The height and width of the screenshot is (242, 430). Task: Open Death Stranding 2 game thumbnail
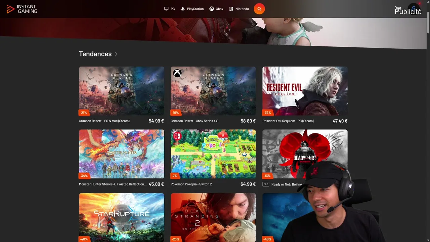click(213, 217)
